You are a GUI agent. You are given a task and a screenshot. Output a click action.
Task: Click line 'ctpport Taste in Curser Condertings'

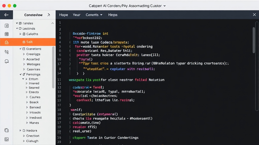pos(105,138)
